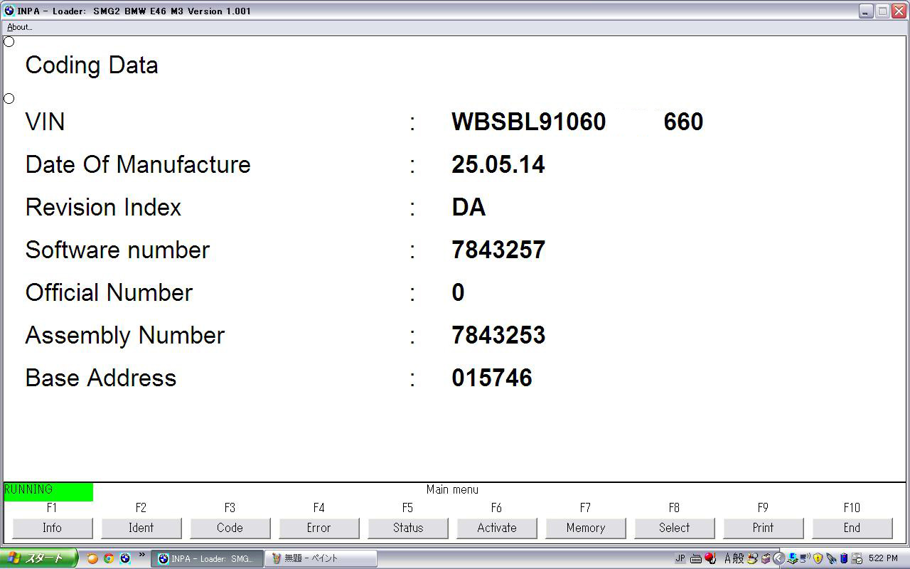The width and height of the screenshot is (910, 569).
Task: Click the Main menu caption
Action: (452, 489)
